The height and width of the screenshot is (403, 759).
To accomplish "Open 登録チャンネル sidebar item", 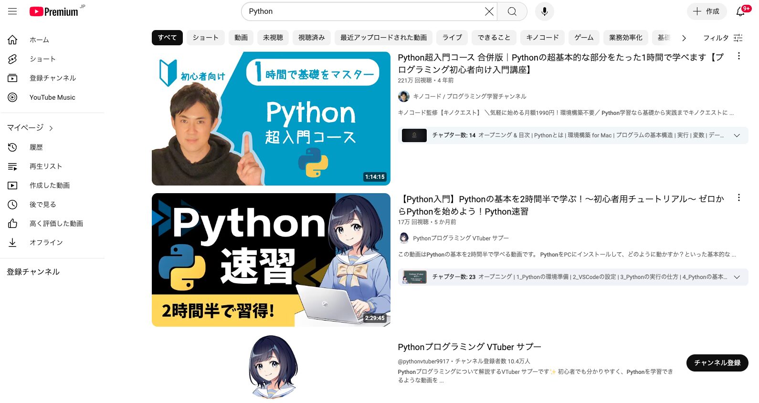I will [53, 78].
